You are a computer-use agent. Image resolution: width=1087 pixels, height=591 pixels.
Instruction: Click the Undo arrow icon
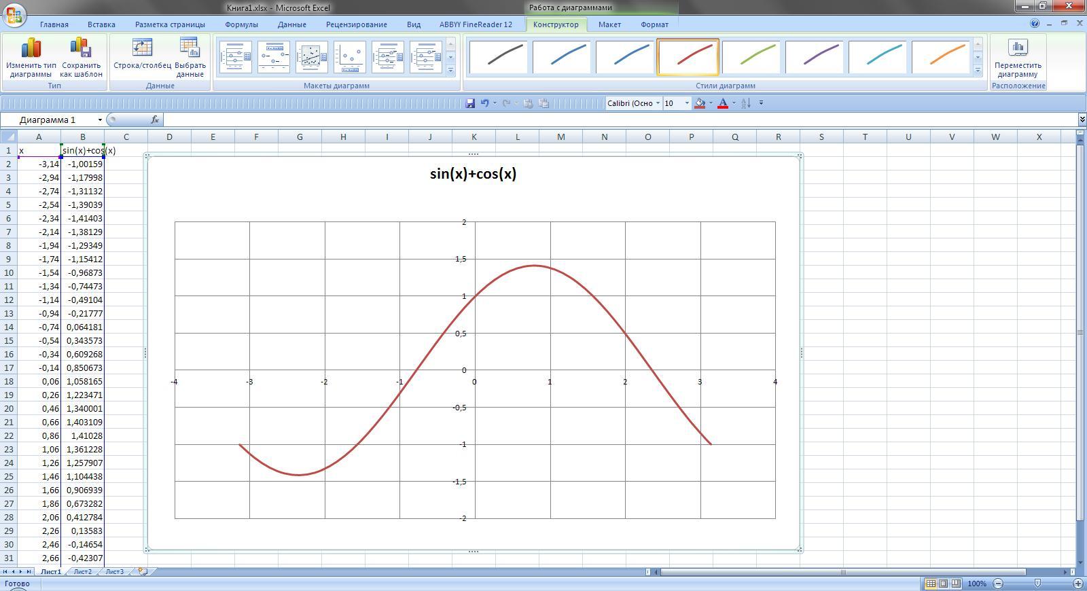point(484,103)
